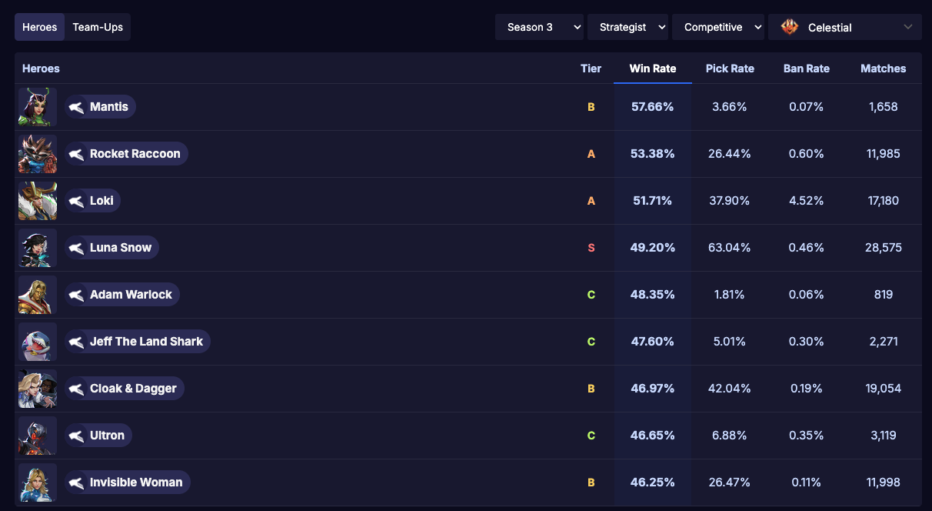Click Ultron ban rate 0.35%
932x511 pixels.
(807, 436)
